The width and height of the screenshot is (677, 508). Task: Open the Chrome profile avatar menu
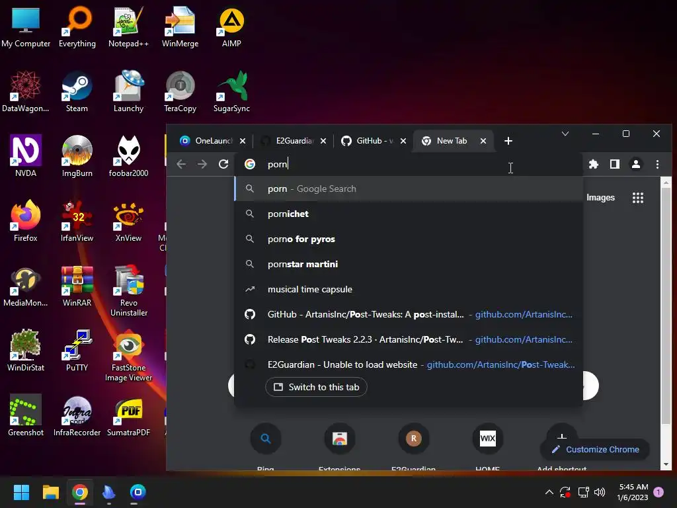pyautogui.click(x=636, y=164)
